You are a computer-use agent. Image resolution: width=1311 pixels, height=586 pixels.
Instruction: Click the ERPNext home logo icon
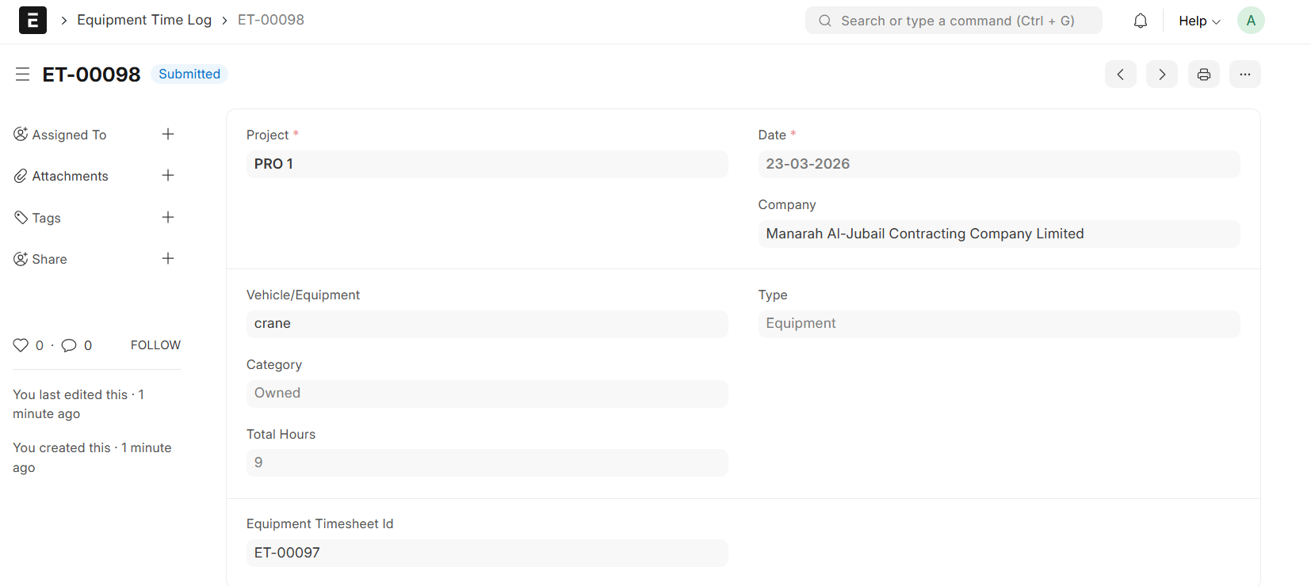(32, 21)
